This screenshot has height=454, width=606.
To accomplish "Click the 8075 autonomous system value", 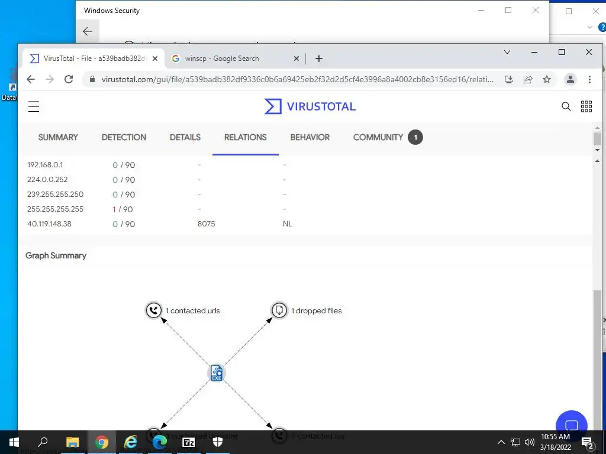I will pyautogui.click(x=206, y=223).
